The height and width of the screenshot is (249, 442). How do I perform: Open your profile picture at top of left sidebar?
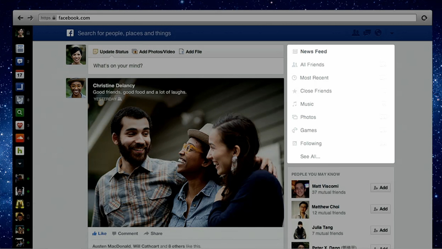tap(20, 33)
